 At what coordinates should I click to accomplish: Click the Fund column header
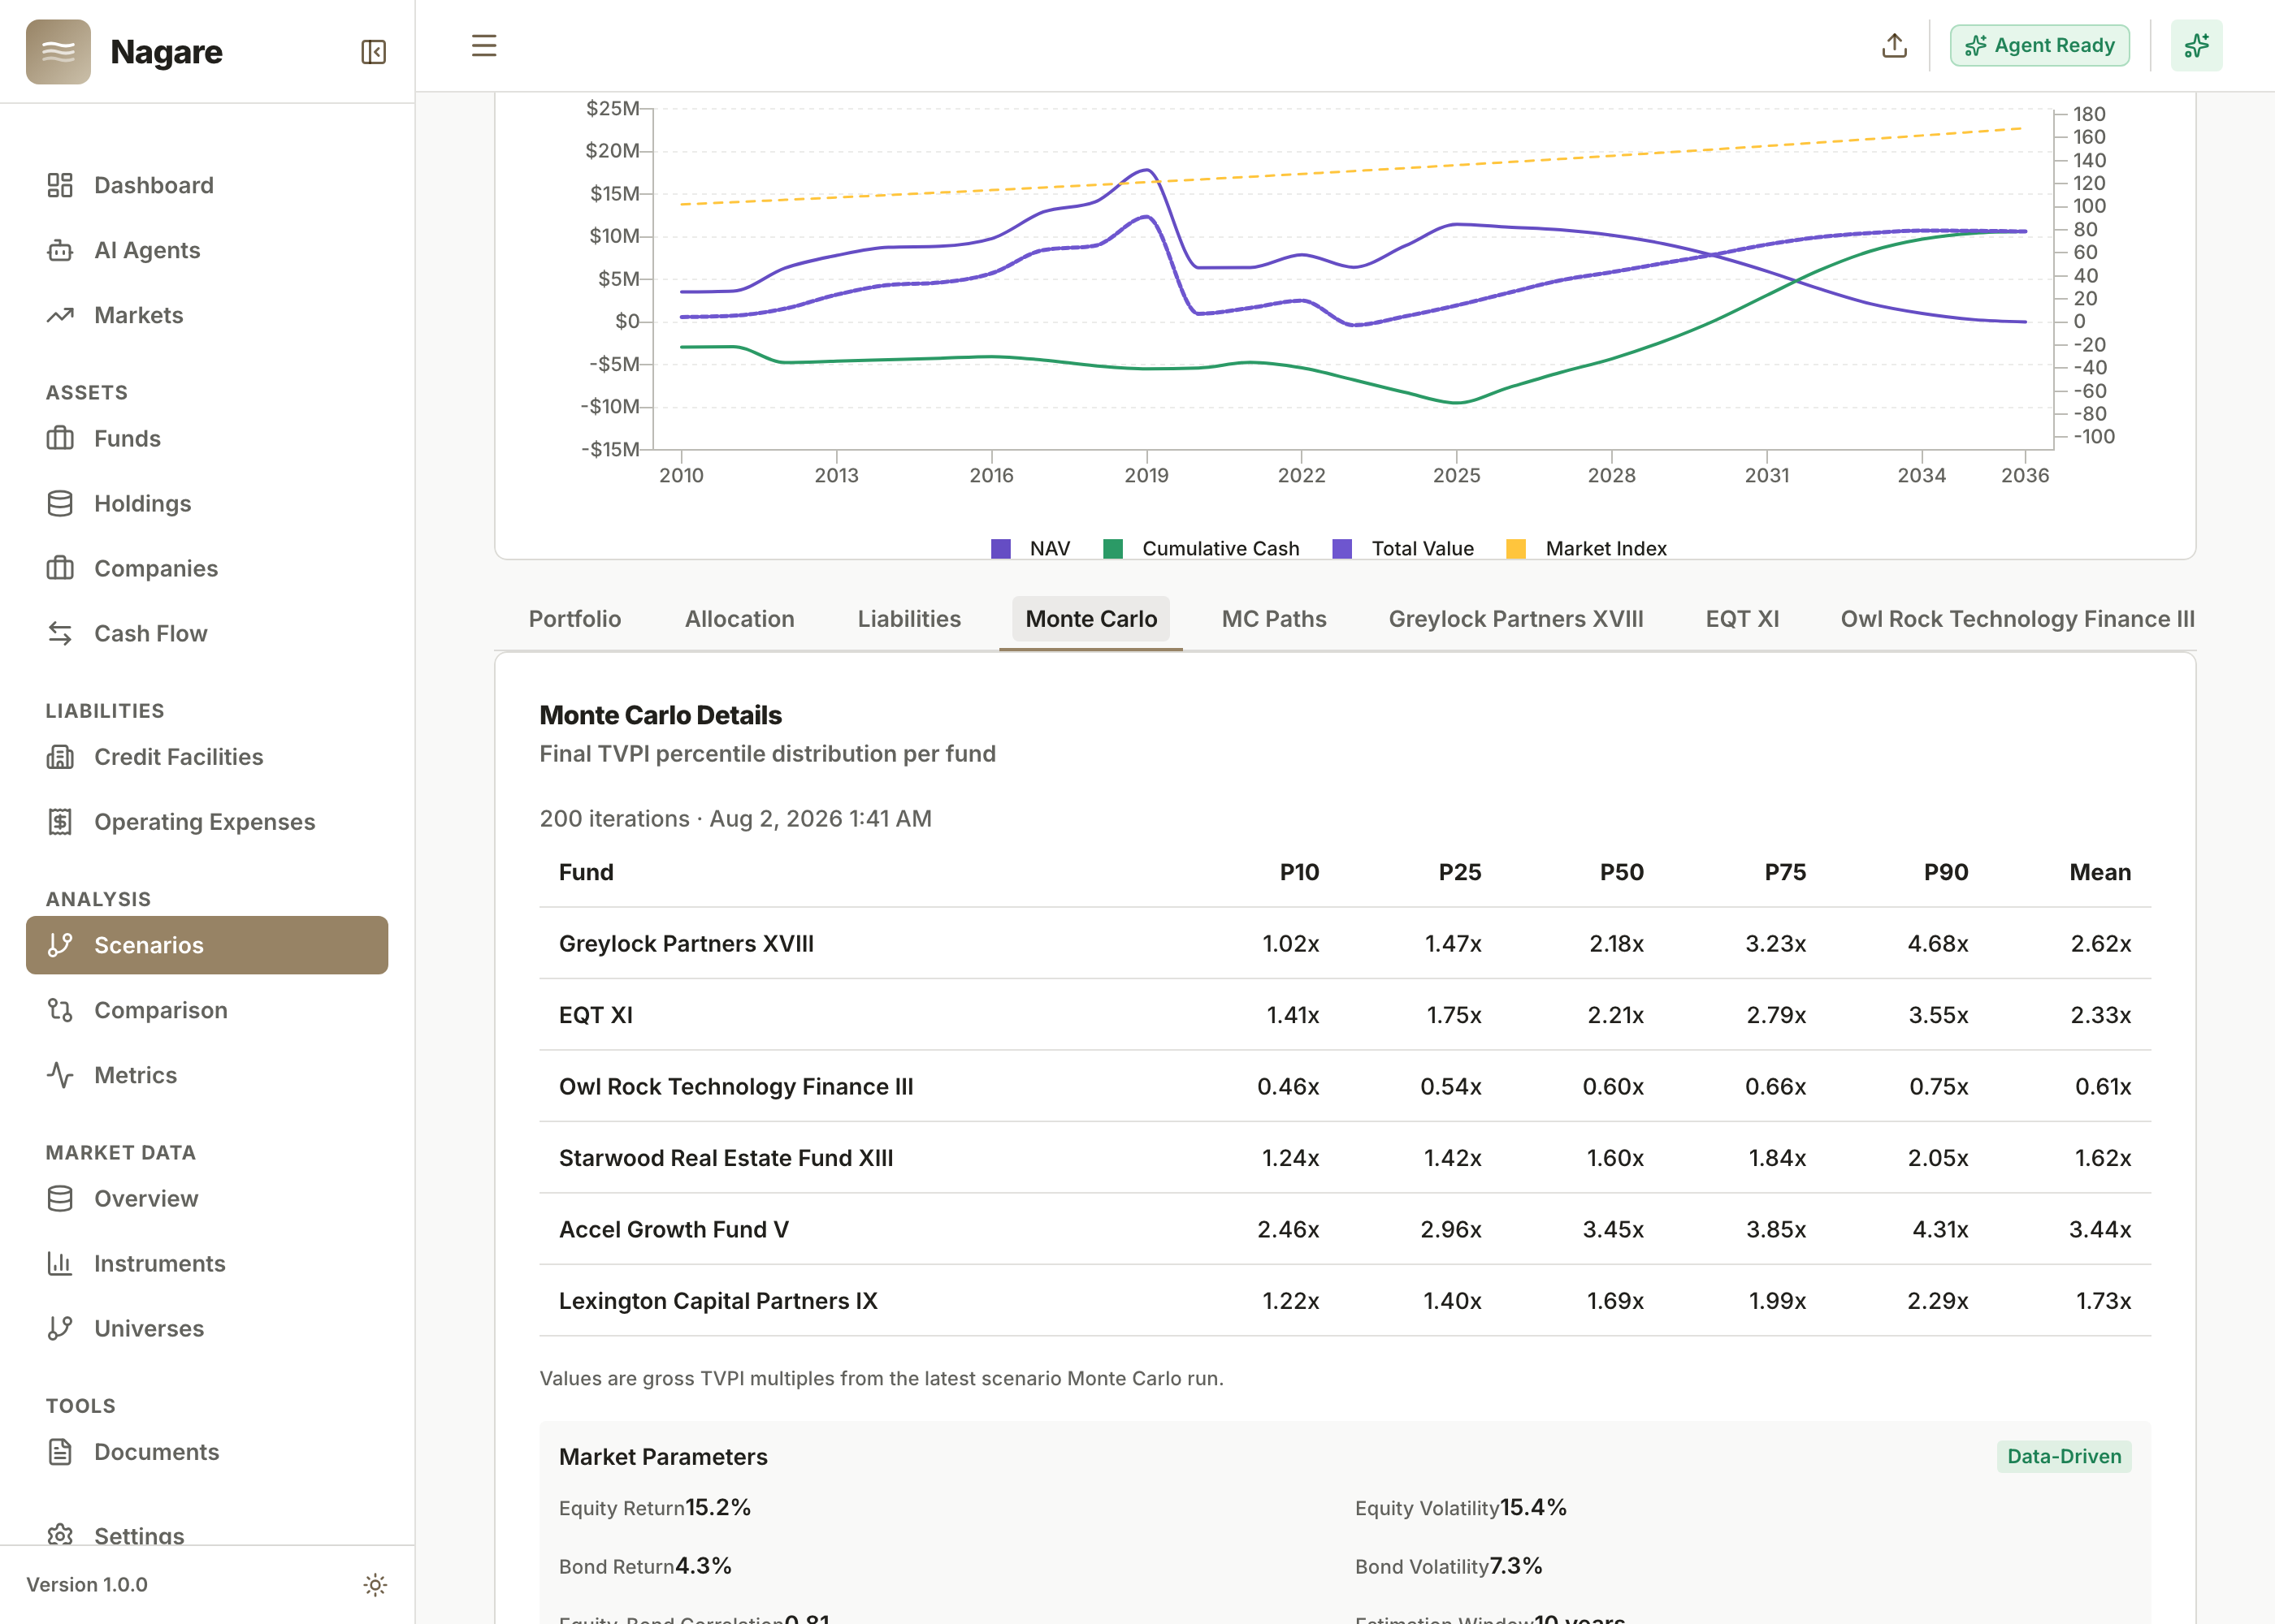[x=587, y=872]
